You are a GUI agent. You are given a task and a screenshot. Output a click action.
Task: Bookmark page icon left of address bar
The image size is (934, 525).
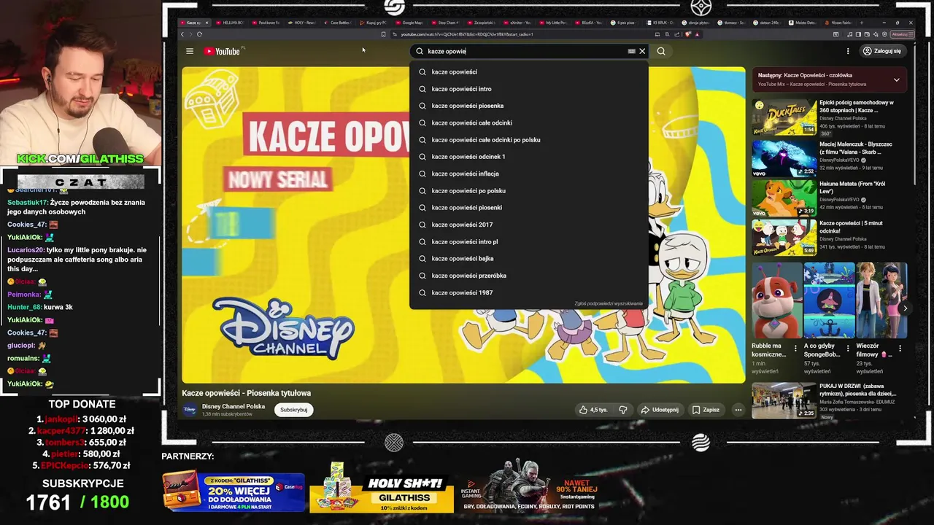[383, 34]
